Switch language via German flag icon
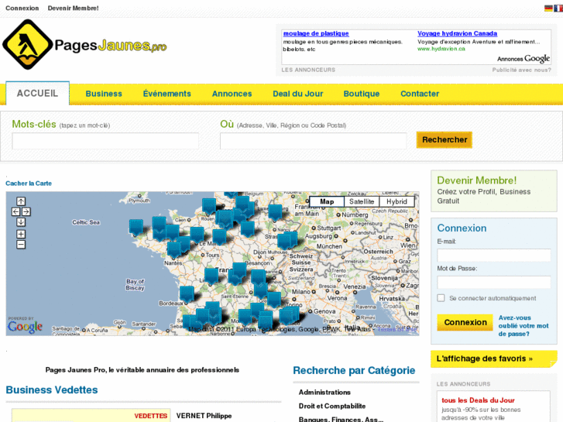The image size is (563, 422). coord(548,9)
